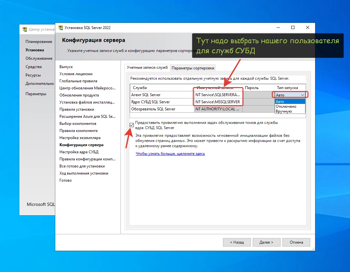350x272 pixels.
Task: Go back with the '< Назад' button
Action: coord(237,242)
